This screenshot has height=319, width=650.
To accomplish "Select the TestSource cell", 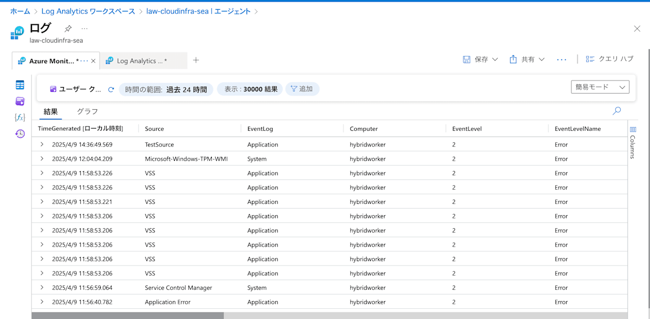I will 159,144.
